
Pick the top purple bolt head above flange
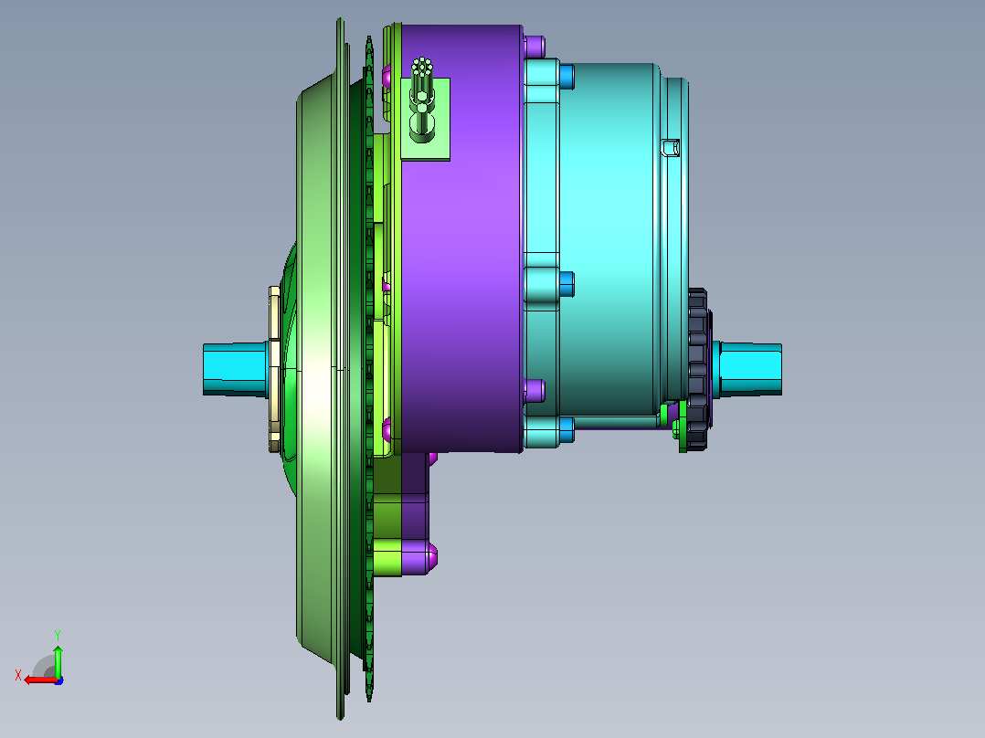pyautogui.click(x=535, y=47)
